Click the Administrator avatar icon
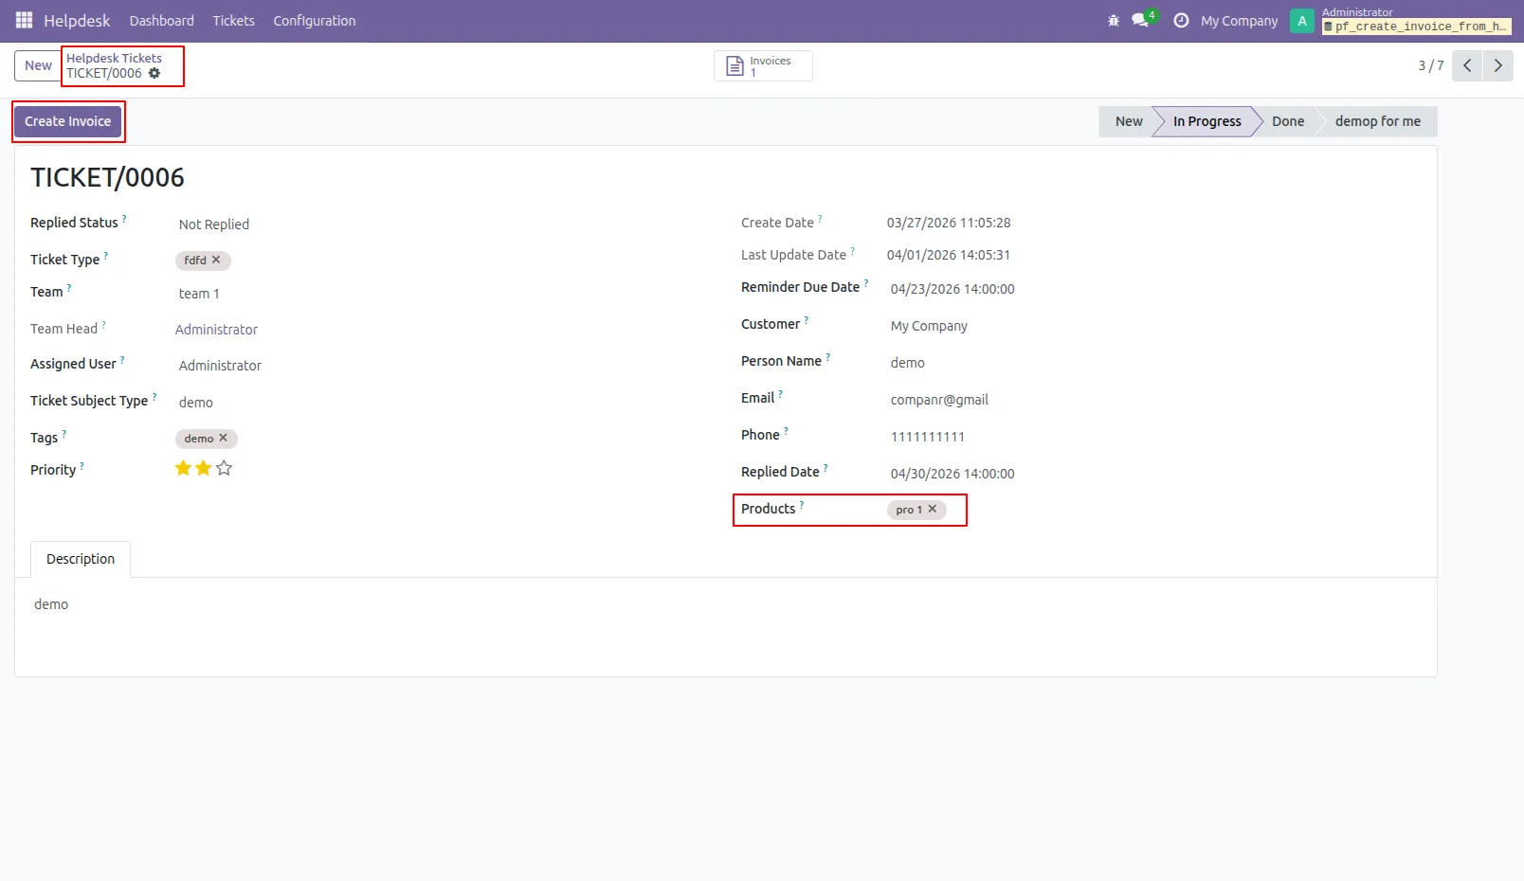 click(x=1302, y=21)
